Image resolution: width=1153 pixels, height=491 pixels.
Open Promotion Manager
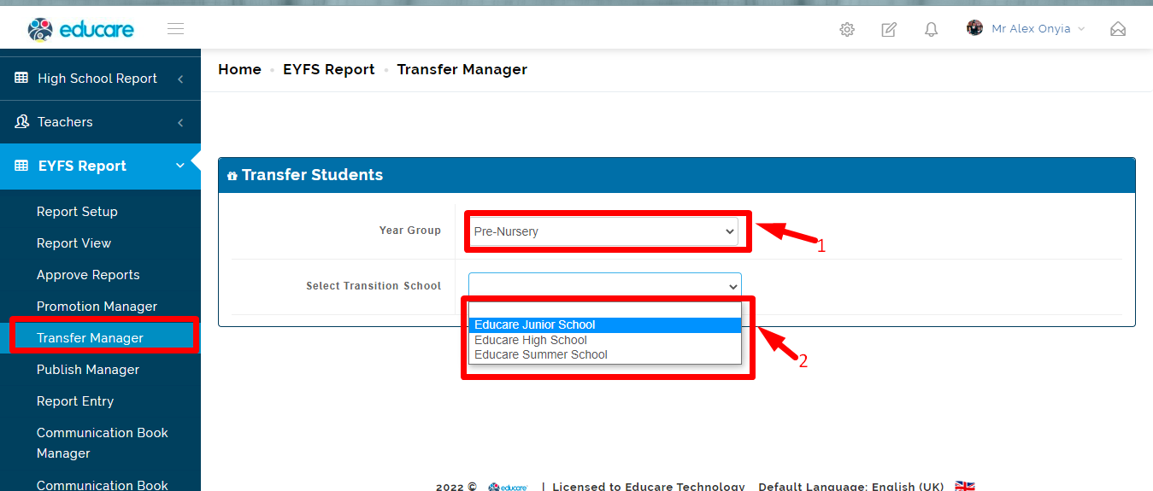(97, 307)
